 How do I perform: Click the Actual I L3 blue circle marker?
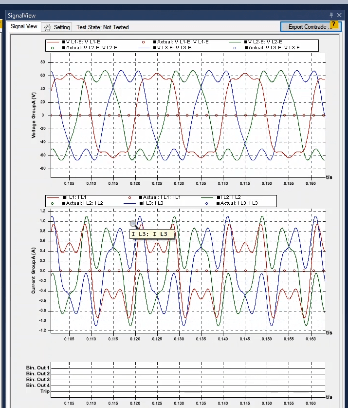(206, 203)
